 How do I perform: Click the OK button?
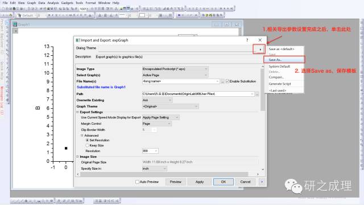(224, 182)
